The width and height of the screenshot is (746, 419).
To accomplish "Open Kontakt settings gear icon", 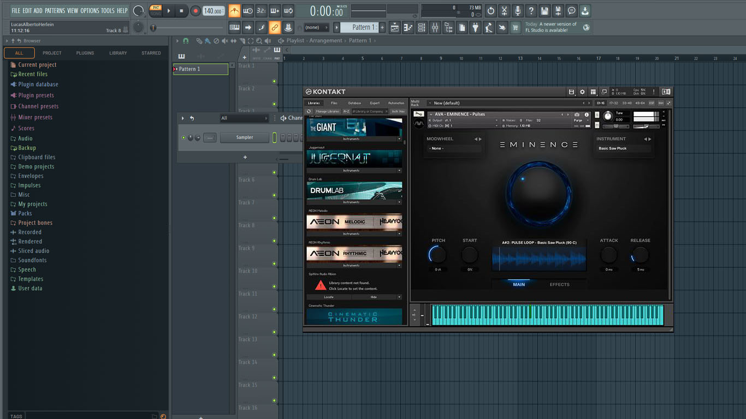I will click(582, 92).
